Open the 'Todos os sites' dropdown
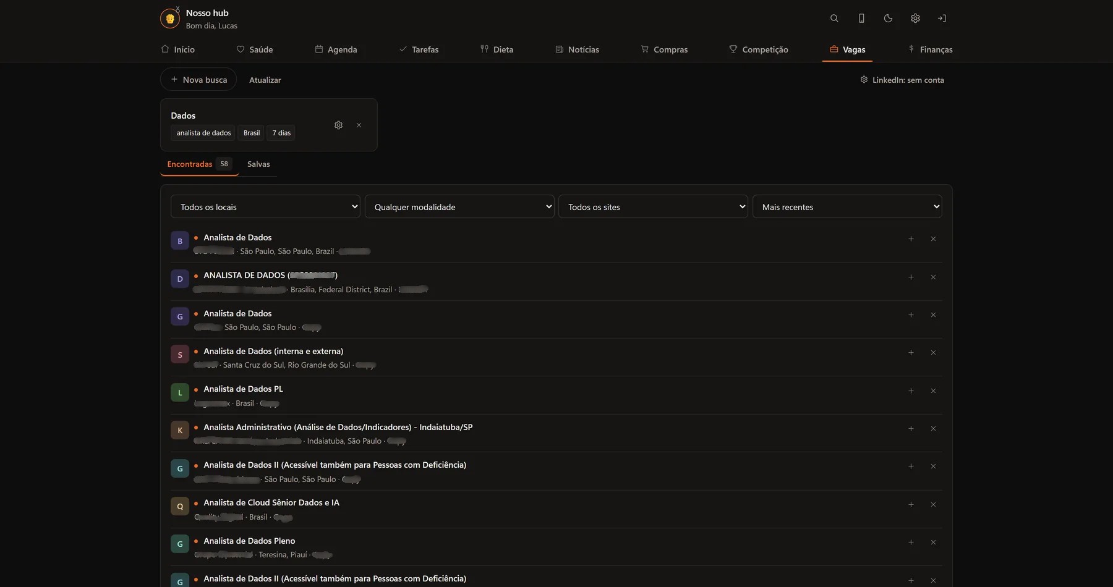The image size is (1113, 587). (x=653, y=206)
